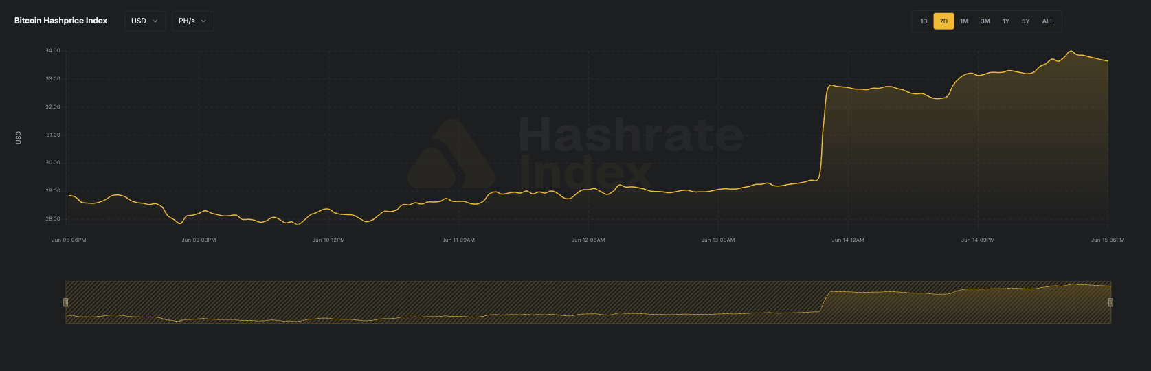The width and height of the screenshot is (1151, 371).
Task: Open the PH/s unit dropdown
Action: pos(192,21)
